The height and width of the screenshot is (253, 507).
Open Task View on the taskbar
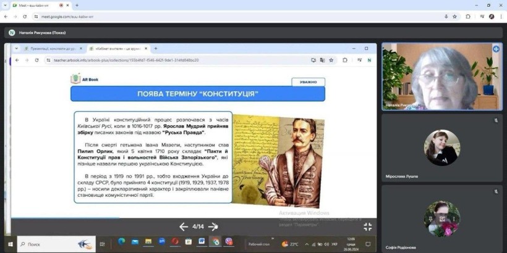(x=103, y=244)
